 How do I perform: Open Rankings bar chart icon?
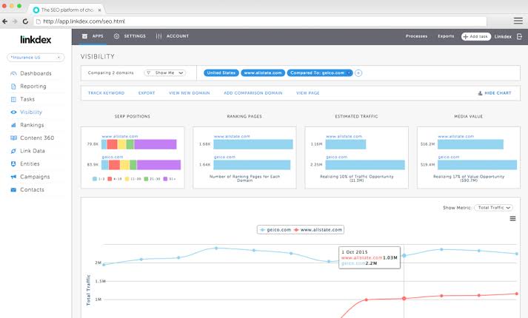[x=13, y=125]
